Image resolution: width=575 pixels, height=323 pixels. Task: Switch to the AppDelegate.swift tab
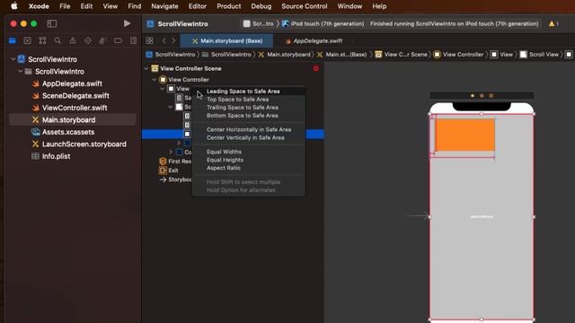point(314,40)
